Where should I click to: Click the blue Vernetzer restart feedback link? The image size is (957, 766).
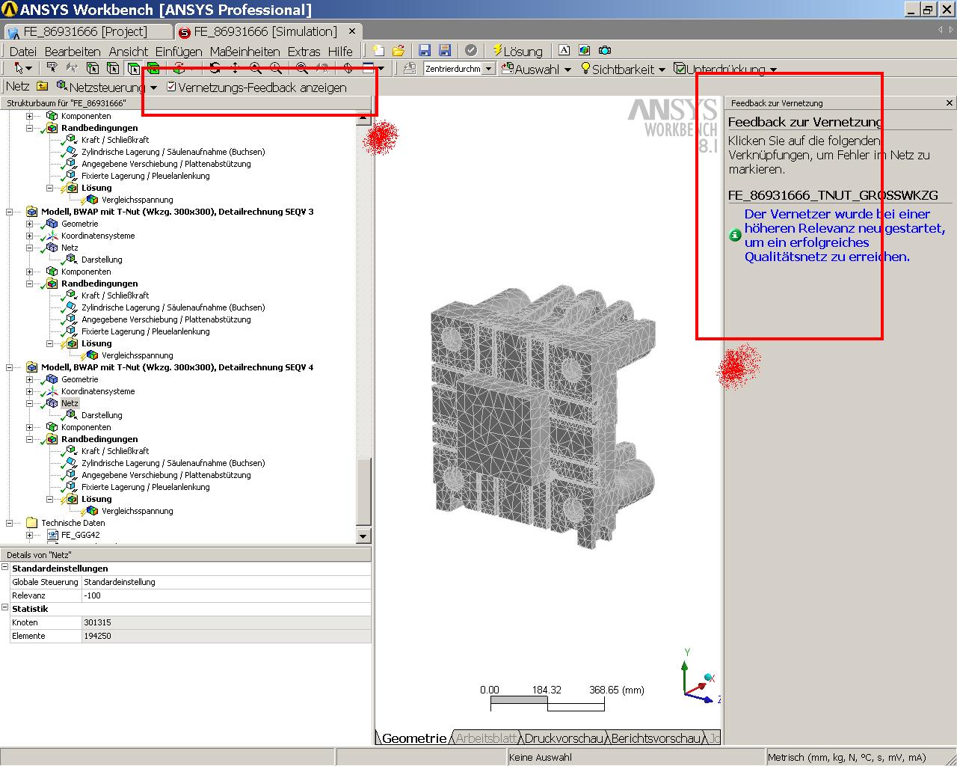(x=845, y=235)
